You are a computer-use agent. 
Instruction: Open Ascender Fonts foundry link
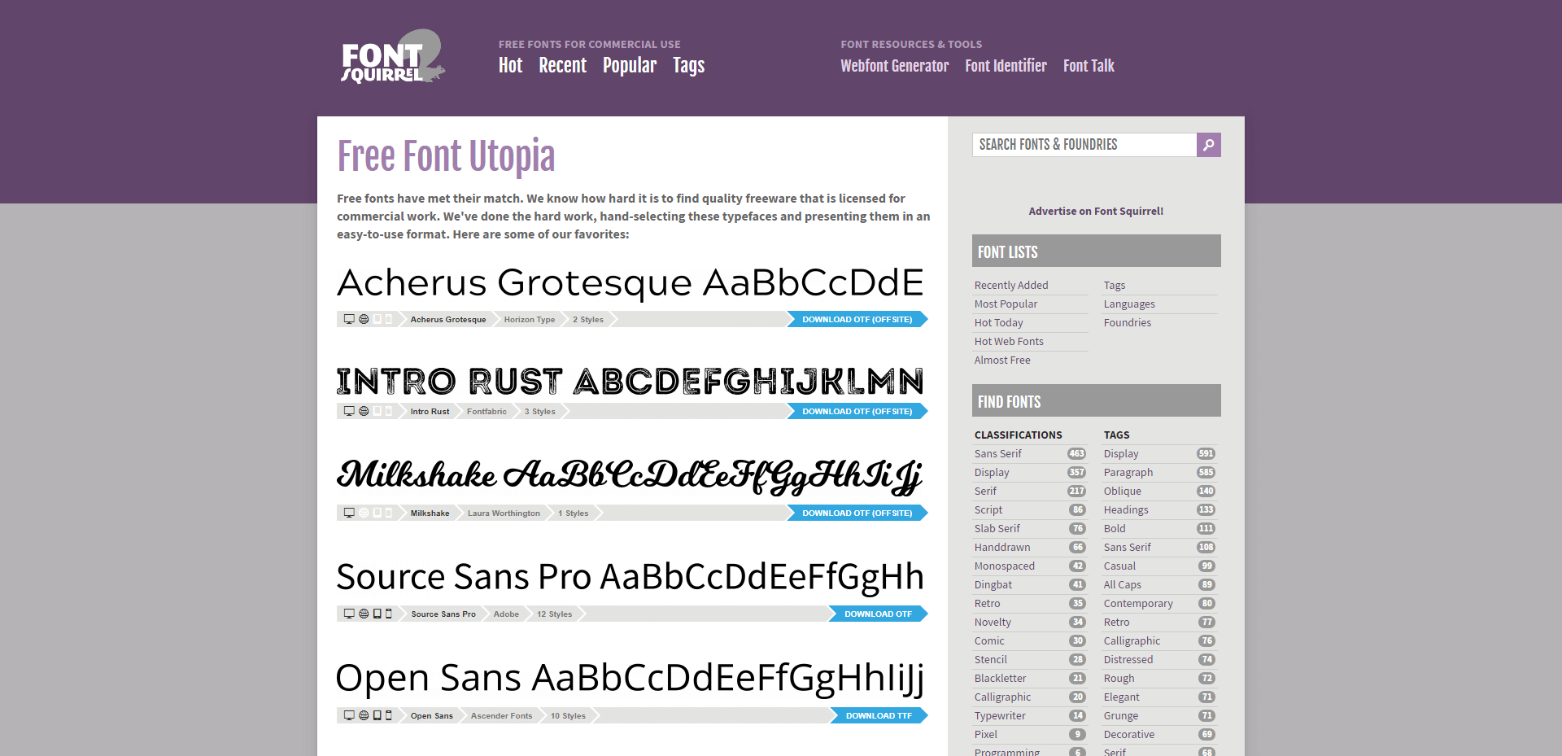pyautogui.click(x=501, y=715)
